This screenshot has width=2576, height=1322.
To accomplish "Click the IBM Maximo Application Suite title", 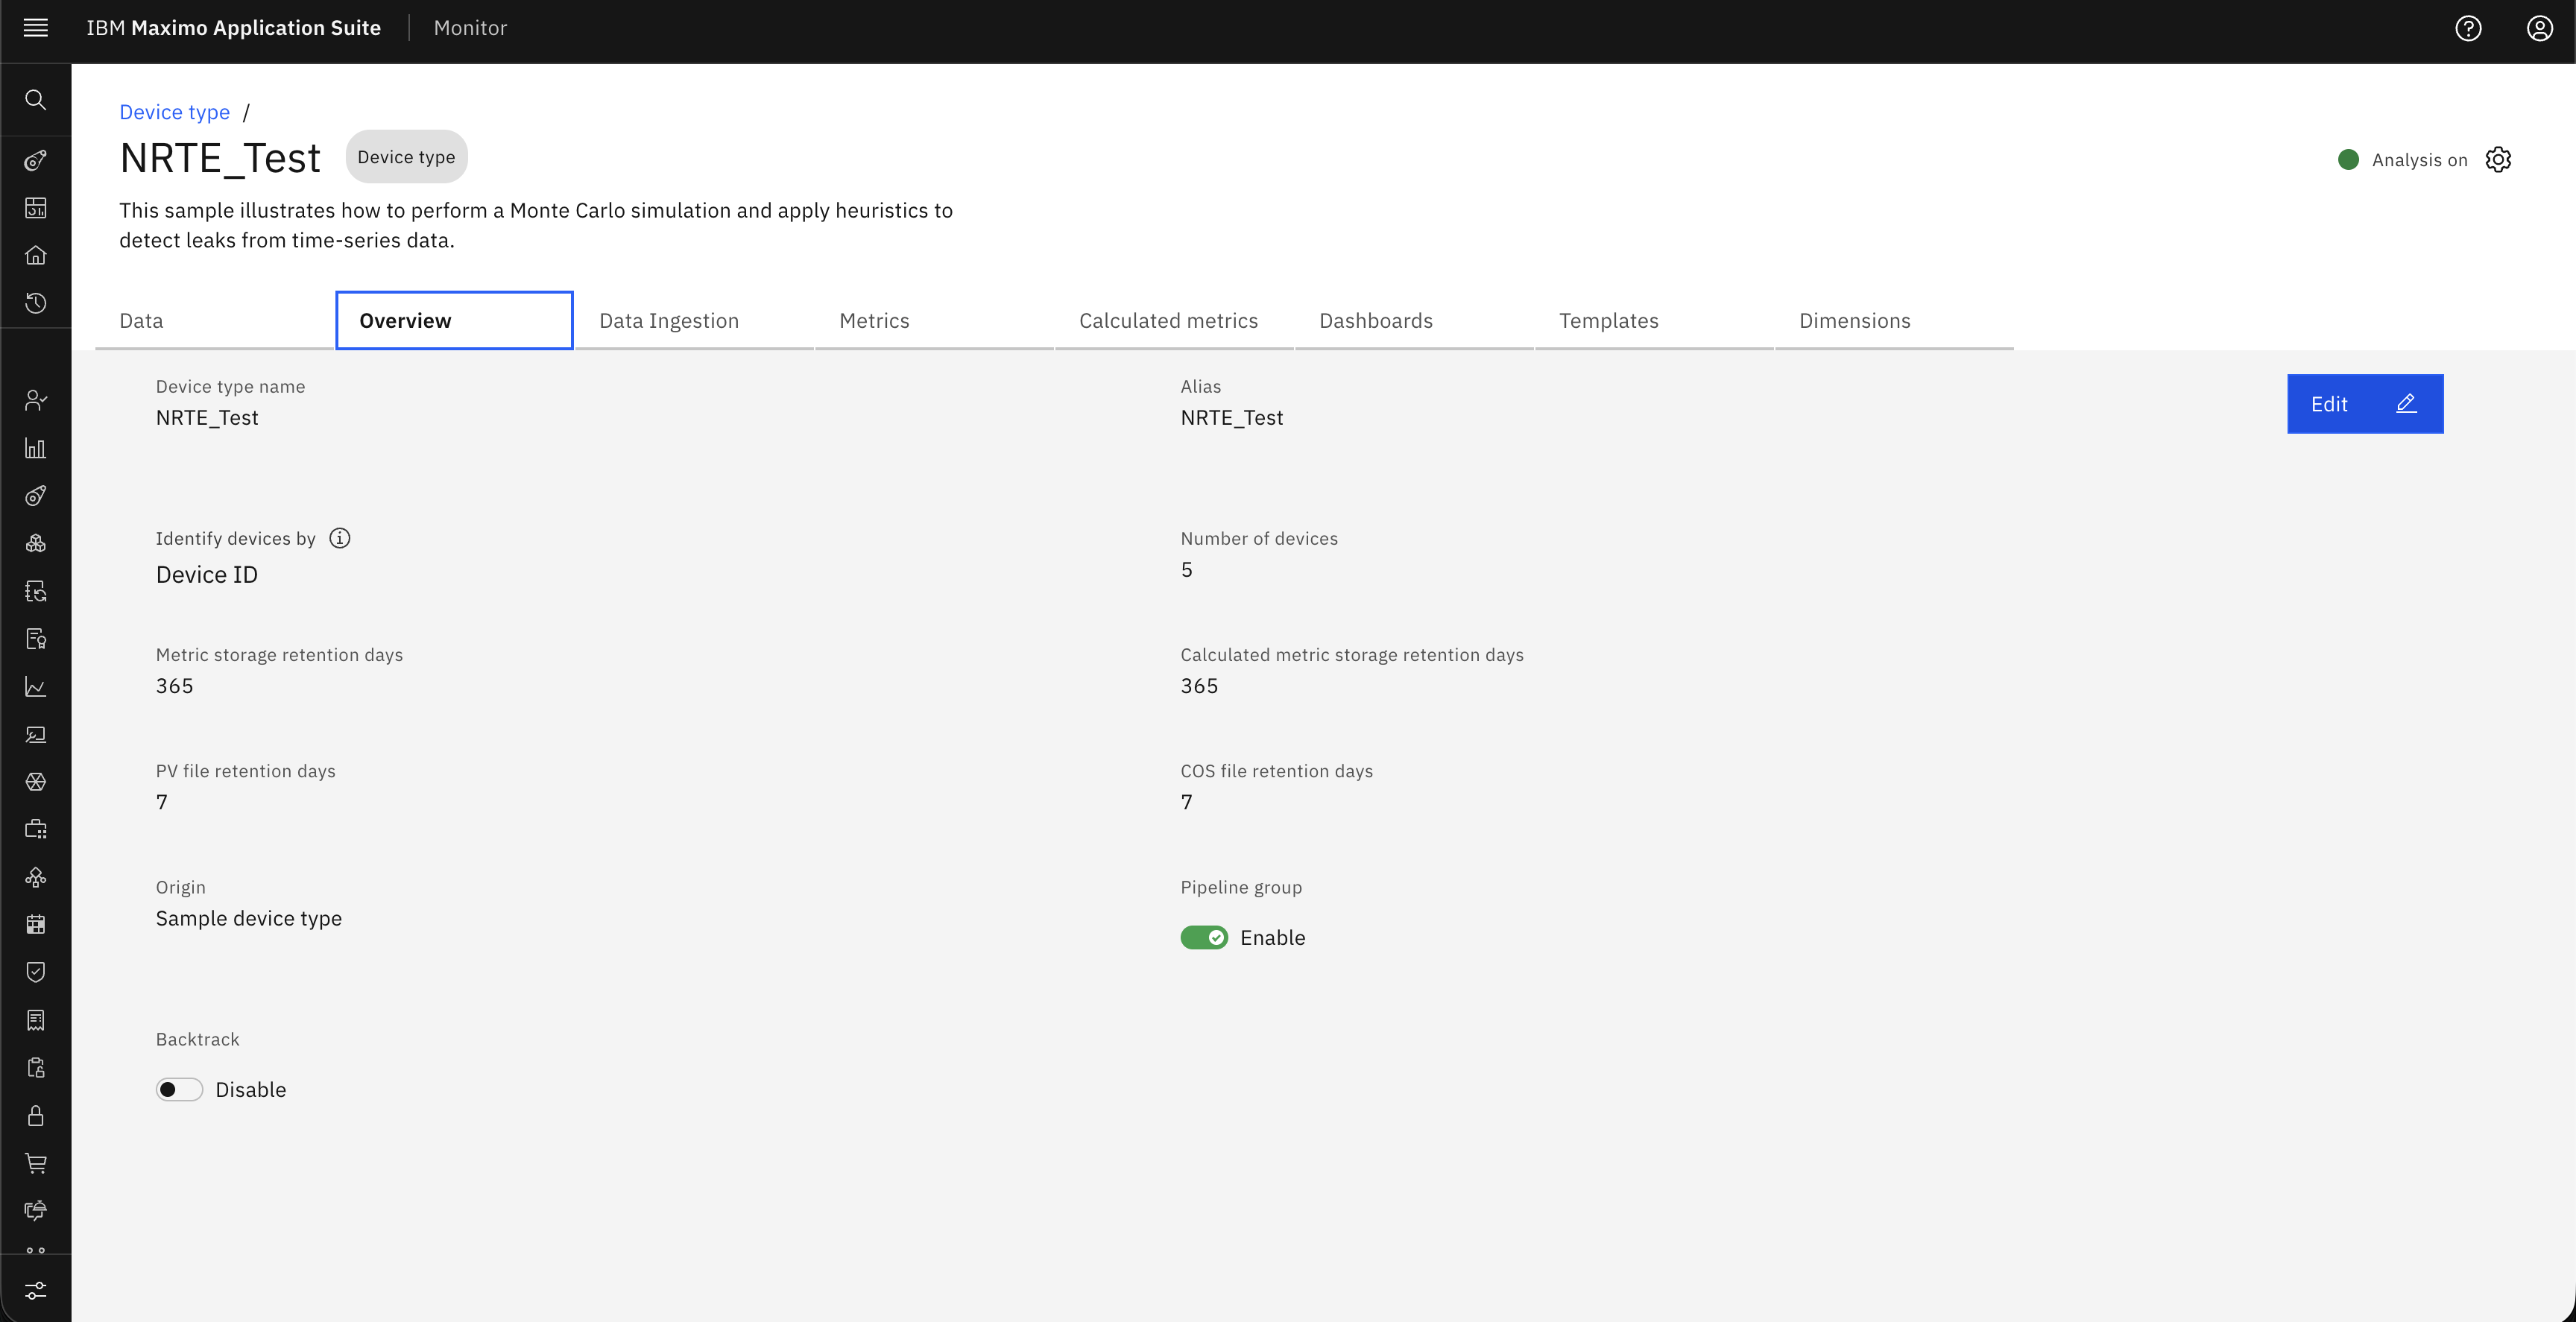I will [233, 28].
